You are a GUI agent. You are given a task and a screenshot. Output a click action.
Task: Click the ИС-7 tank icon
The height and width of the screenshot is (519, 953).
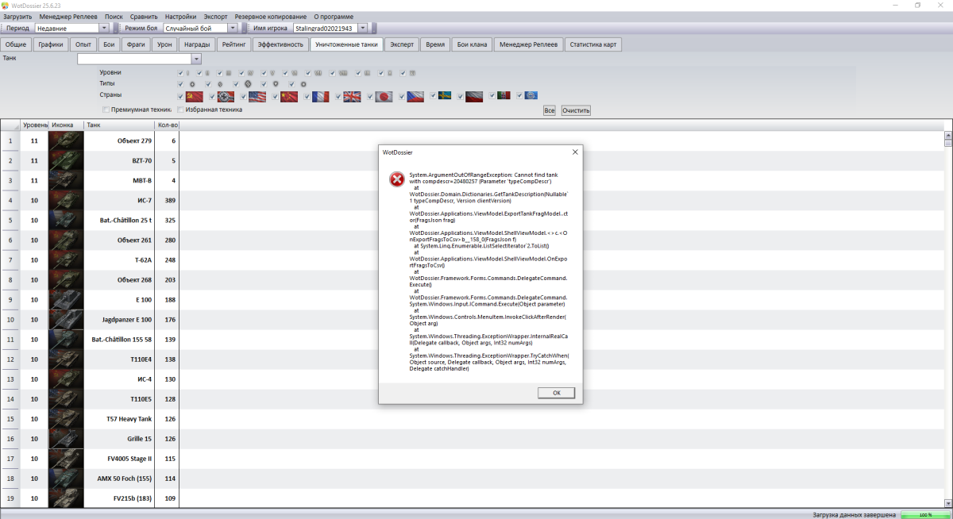(66, 200)
